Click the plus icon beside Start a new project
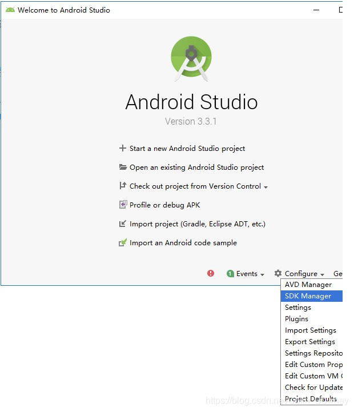Image resolution: width=354 pixels, height=411 pixels. (x=123, y=149)
